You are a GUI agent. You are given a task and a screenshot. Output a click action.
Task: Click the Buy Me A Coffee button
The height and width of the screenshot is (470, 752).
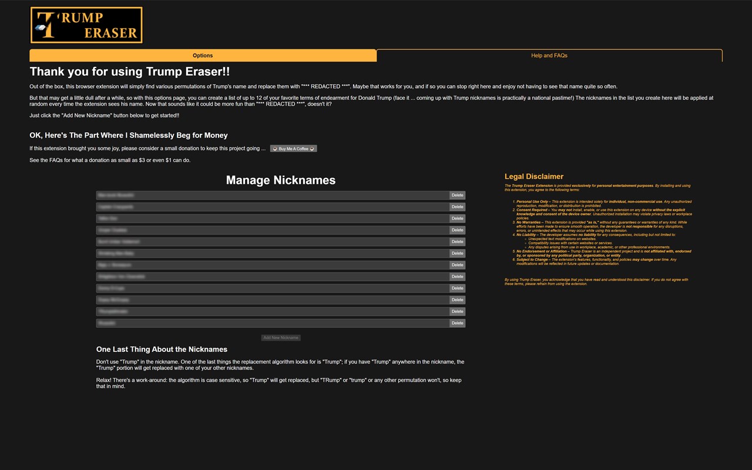(x=294, y=149)
